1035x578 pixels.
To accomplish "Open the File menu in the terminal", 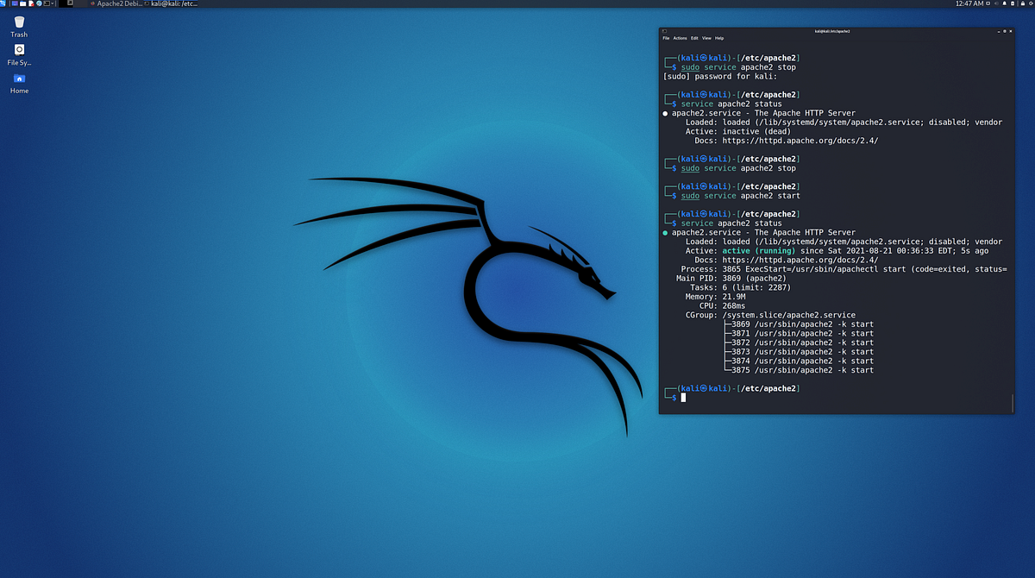I will click(x=666, y=38).
